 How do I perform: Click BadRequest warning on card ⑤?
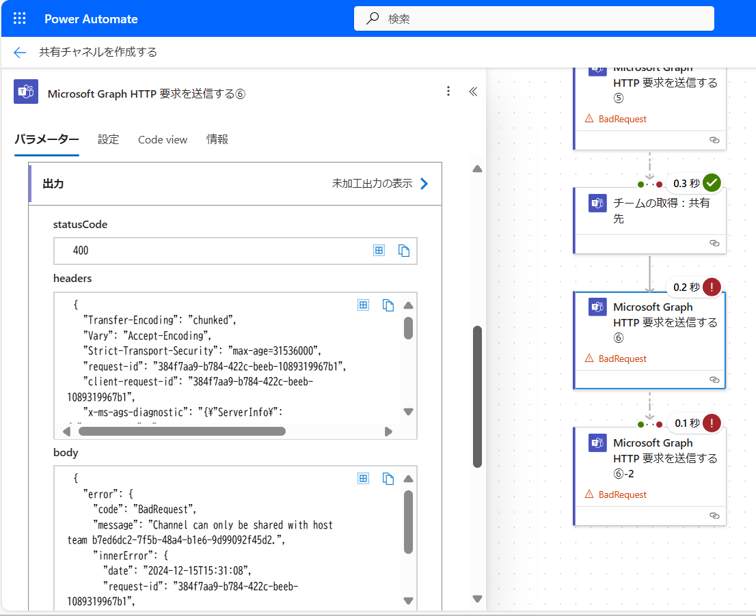pos(616,119)
